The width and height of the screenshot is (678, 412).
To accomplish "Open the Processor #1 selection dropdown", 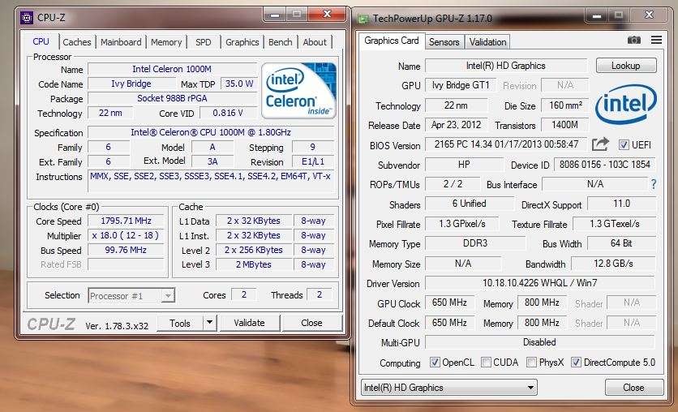I will click(x=131, y=296).
